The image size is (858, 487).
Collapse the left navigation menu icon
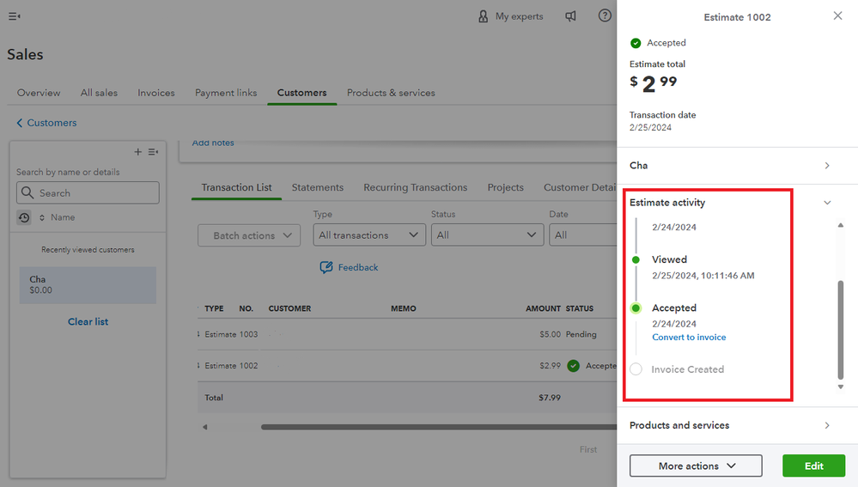point(15,16)
